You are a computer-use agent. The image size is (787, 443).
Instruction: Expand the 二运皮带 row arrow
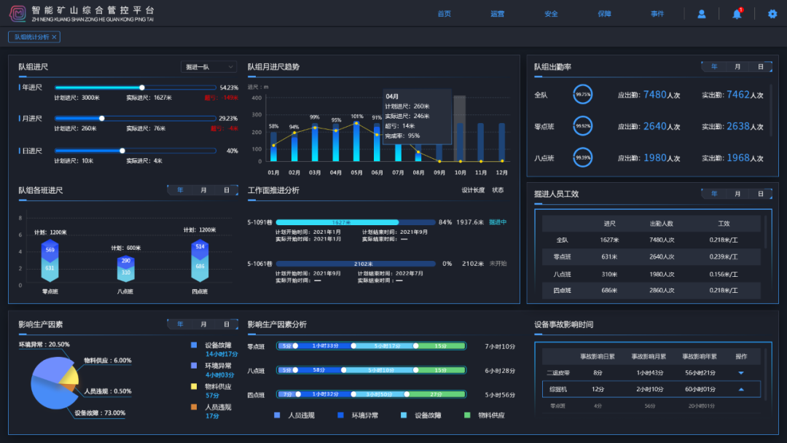(741, 373)
